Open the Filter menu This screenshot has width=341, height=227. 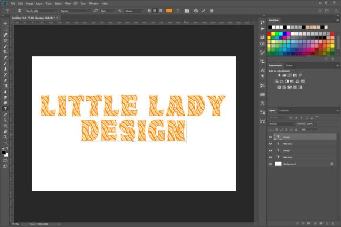click(x=68, y=4)
